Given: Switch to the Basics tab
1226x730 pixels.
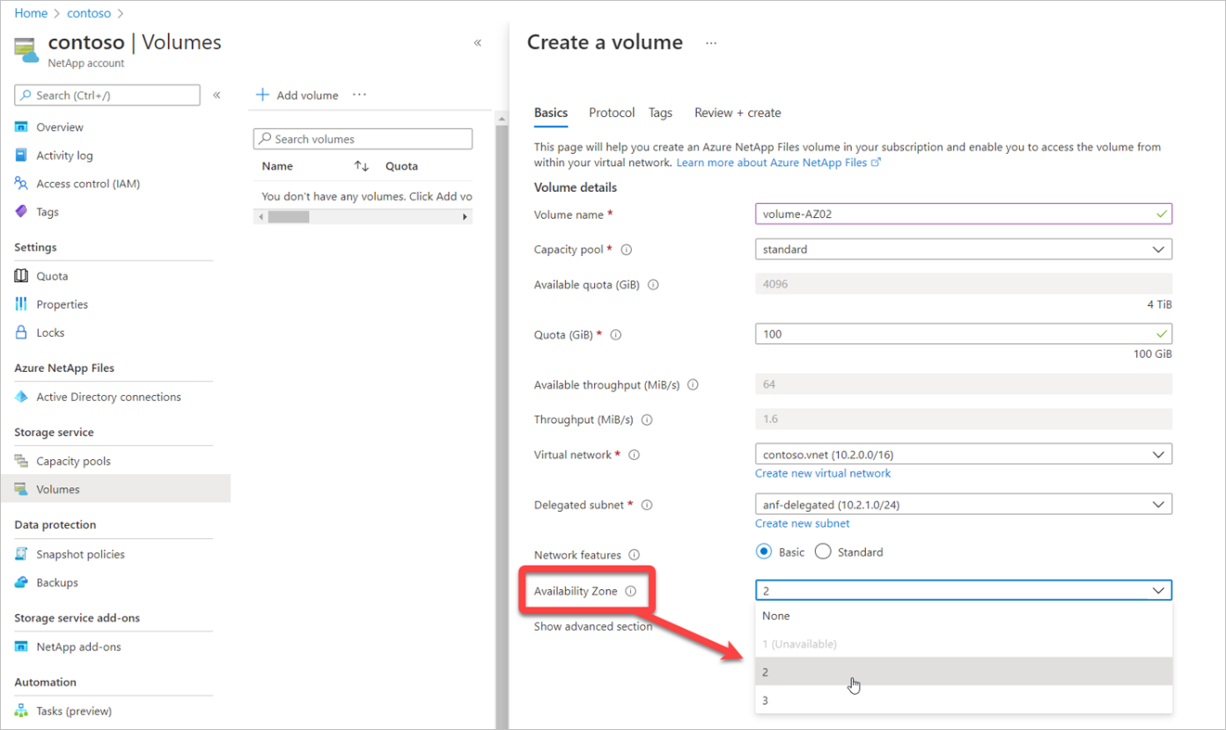Looking at the screenshot, I should pyautogui.click(x=551, y=113).
